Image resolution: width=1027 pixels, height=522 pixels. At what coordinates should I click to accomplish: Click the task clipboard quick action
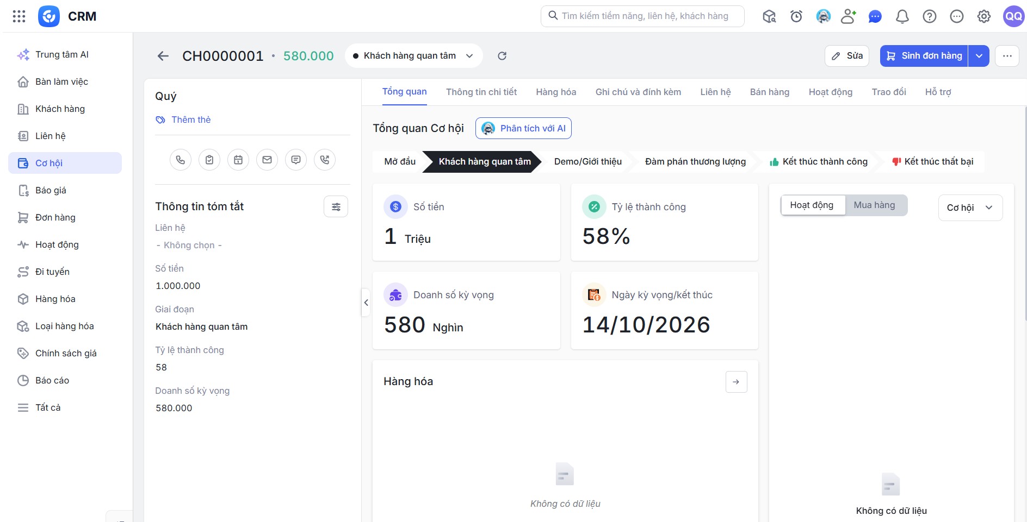(x=209, y=160)
